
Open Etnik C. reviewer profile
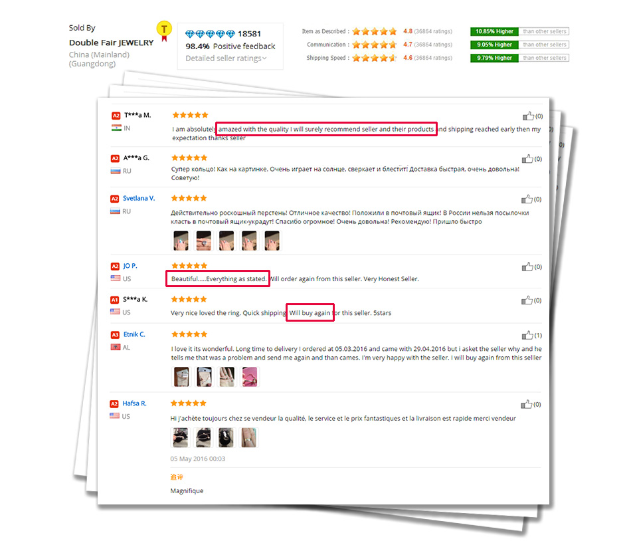[x=134, y=334]
